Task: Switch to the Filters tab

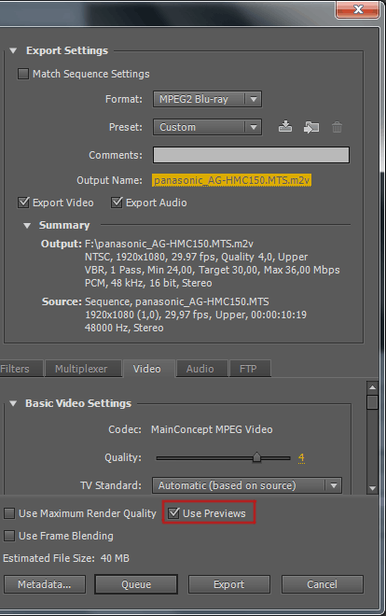Action: coord(21,369)
